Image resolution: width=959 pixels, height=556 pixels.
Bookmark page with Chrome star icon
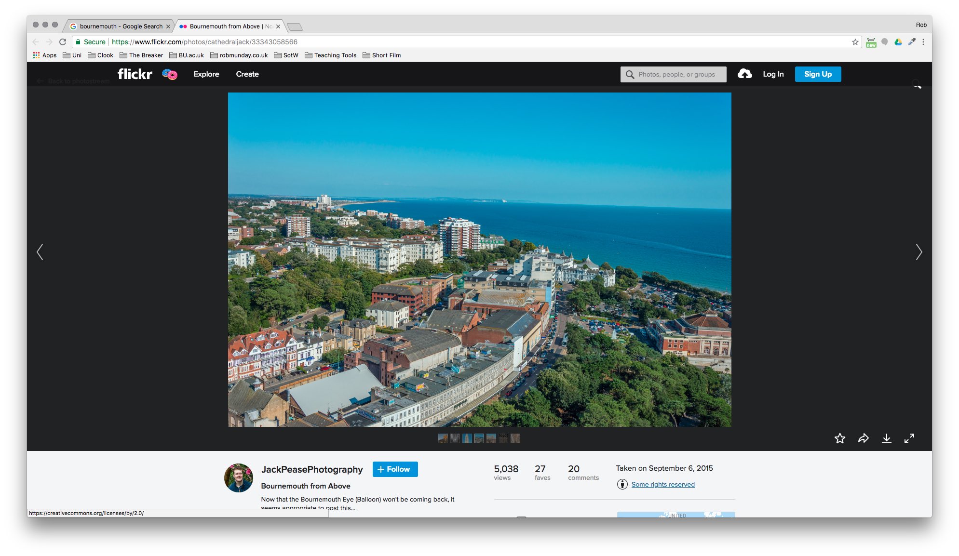(x=855, y=42)
